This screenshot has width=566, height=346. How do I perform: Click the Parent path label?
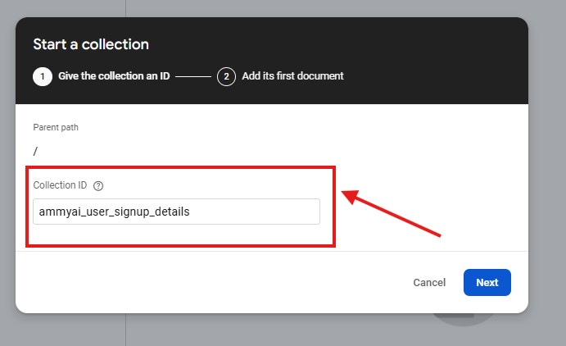56,127
